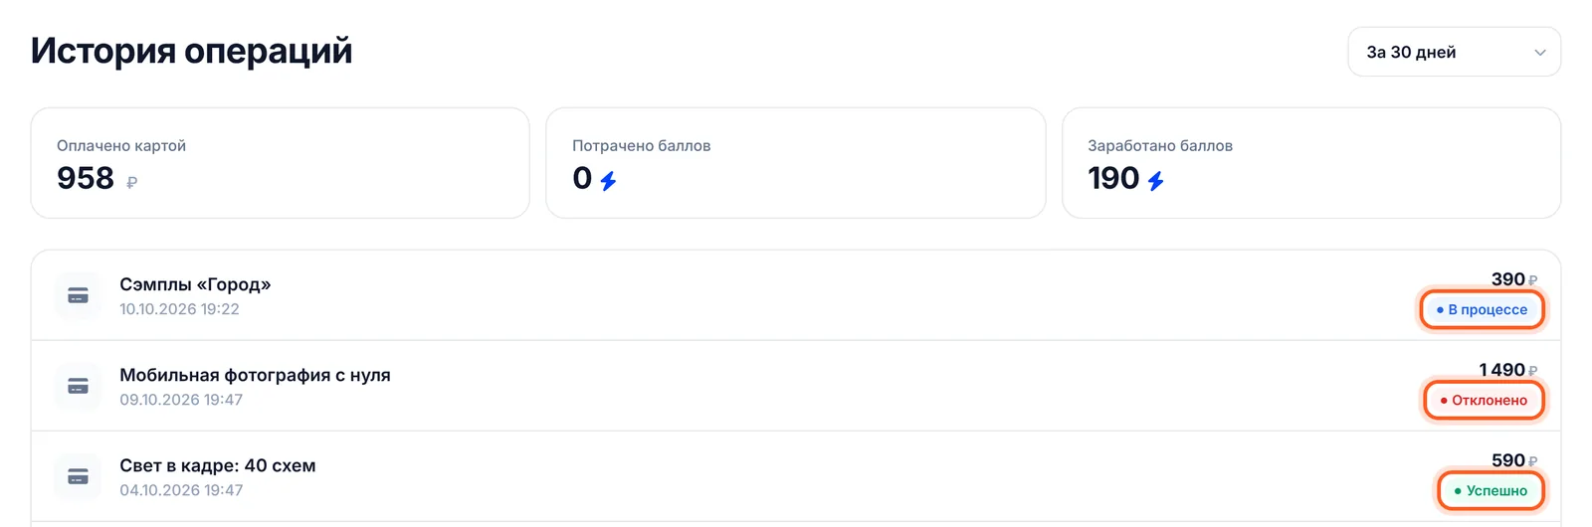Select the Заработано баллов summary card

(1311, 163)
